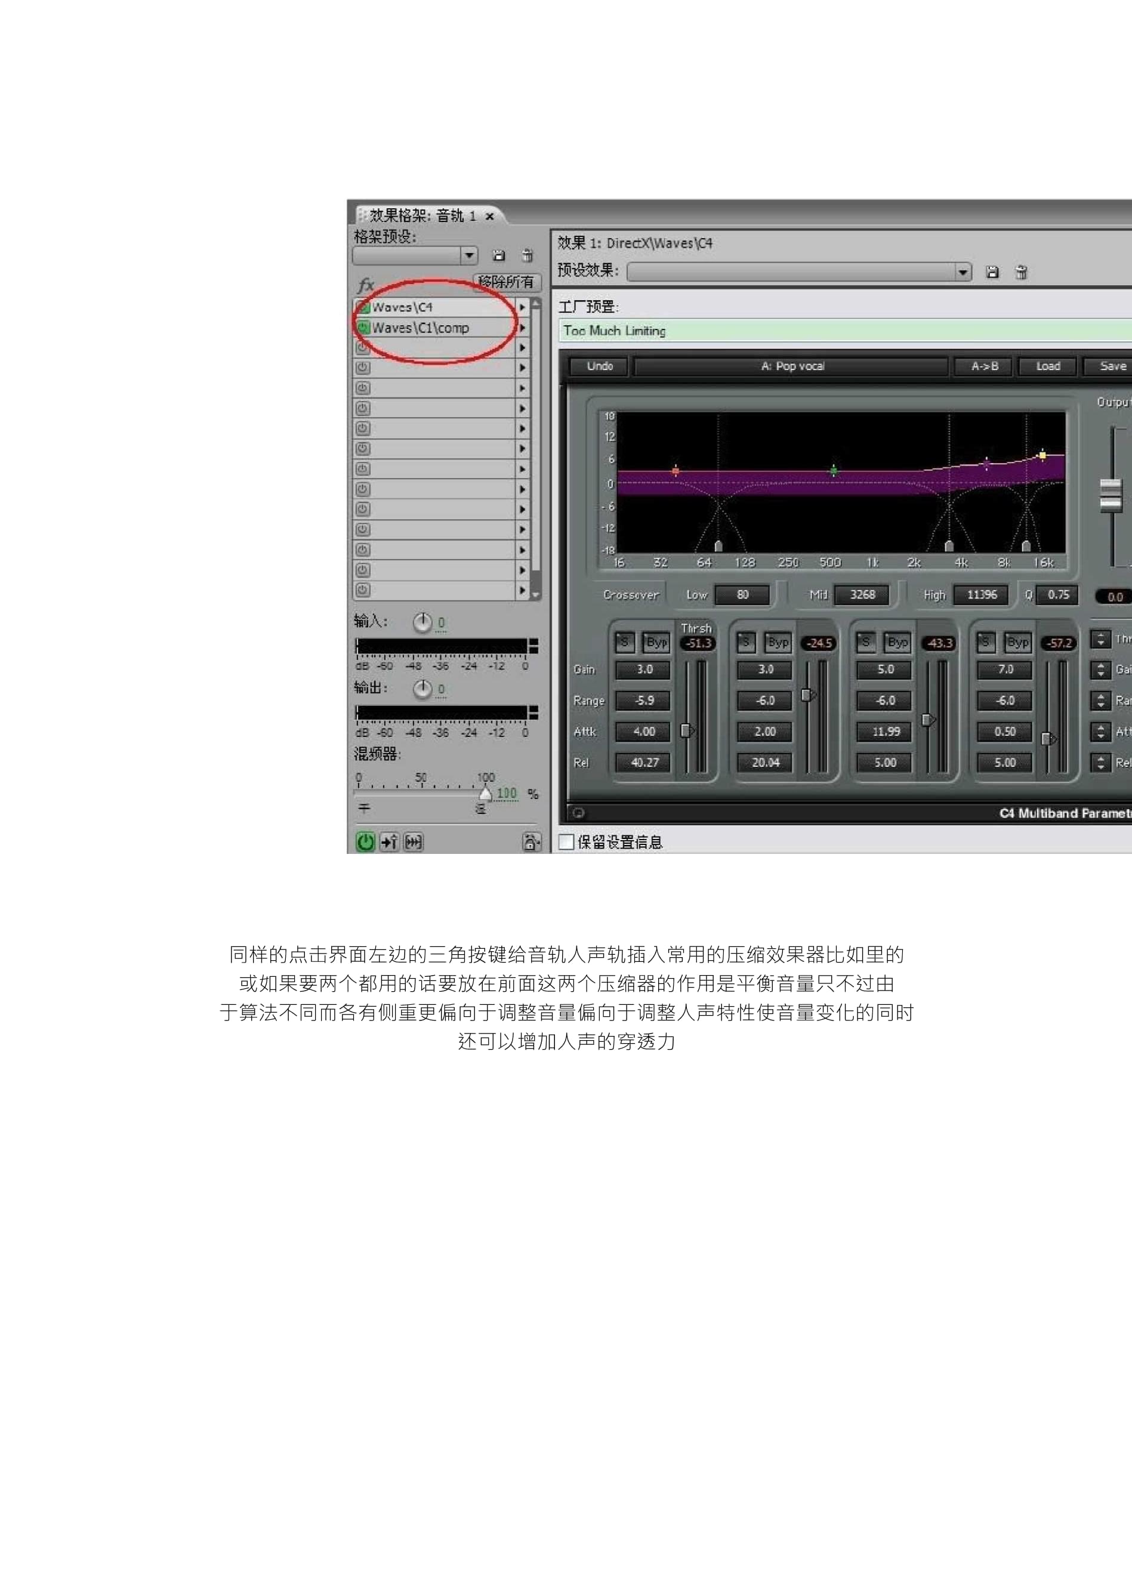
Task: Select the Too Much Limiting factory preset field
Action: (692, 331)
